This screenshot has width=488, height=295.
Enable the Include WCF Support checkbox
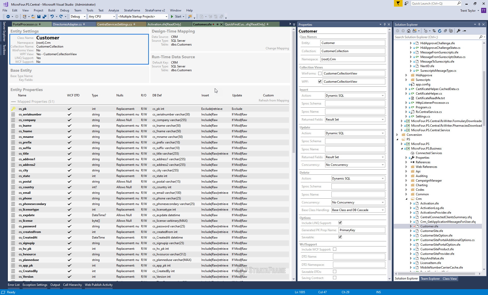[334, 249]
